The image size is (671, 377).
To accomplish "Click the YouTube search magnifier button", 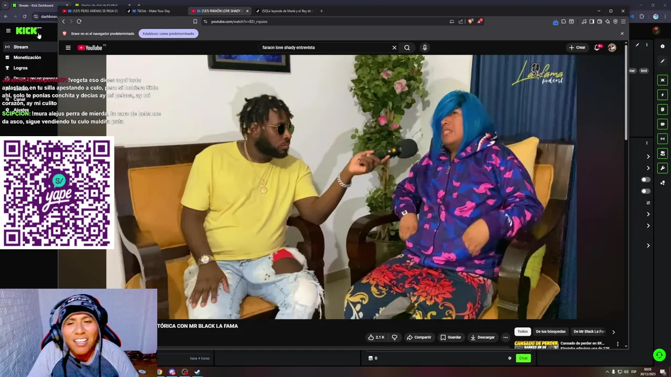I will click(407, 48).
